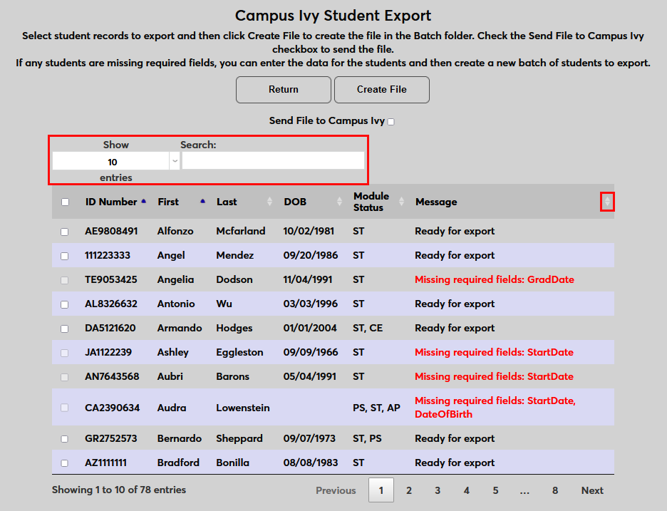Toggle the select-all checkbox in the header

(x=64, y=201)
